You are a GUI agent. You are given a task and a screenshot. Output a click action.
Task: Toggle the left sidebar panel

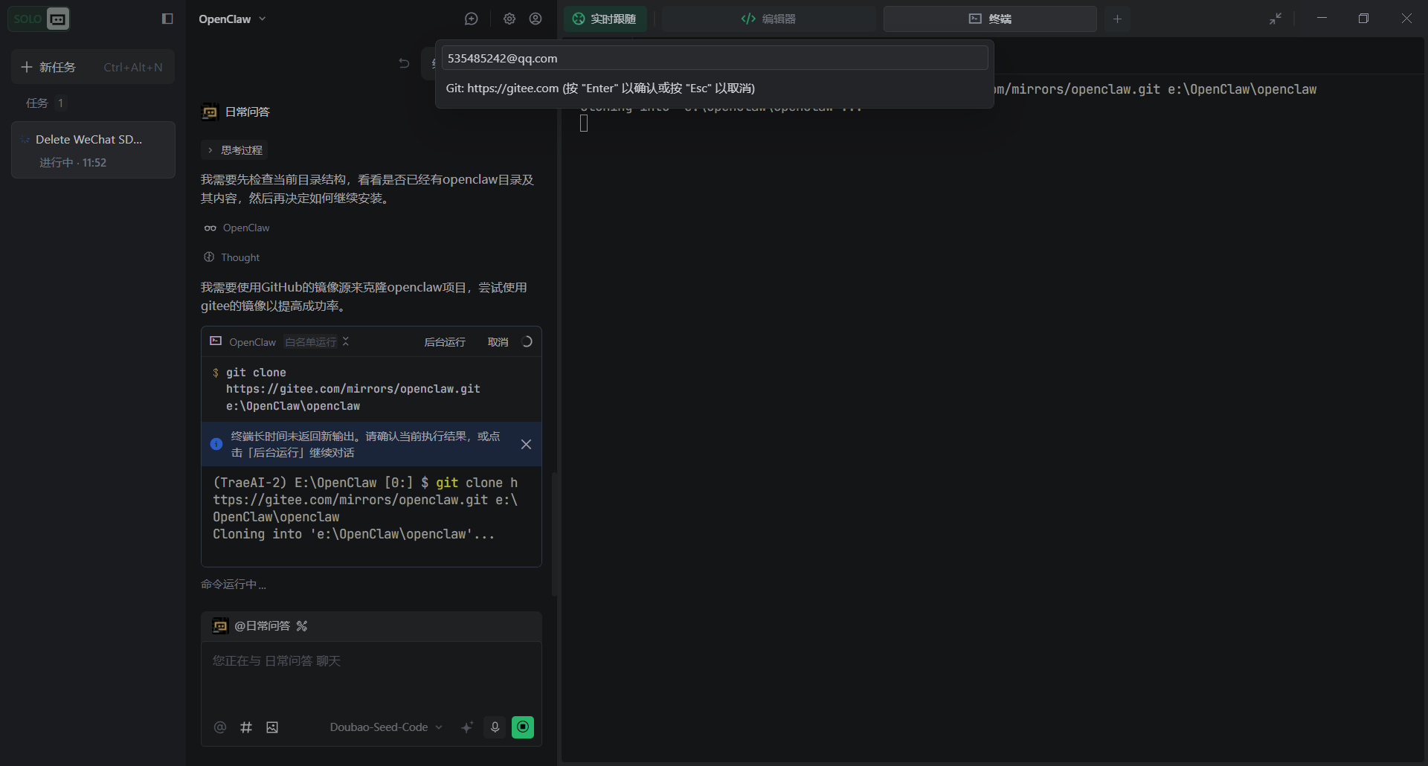coord(167,19)
